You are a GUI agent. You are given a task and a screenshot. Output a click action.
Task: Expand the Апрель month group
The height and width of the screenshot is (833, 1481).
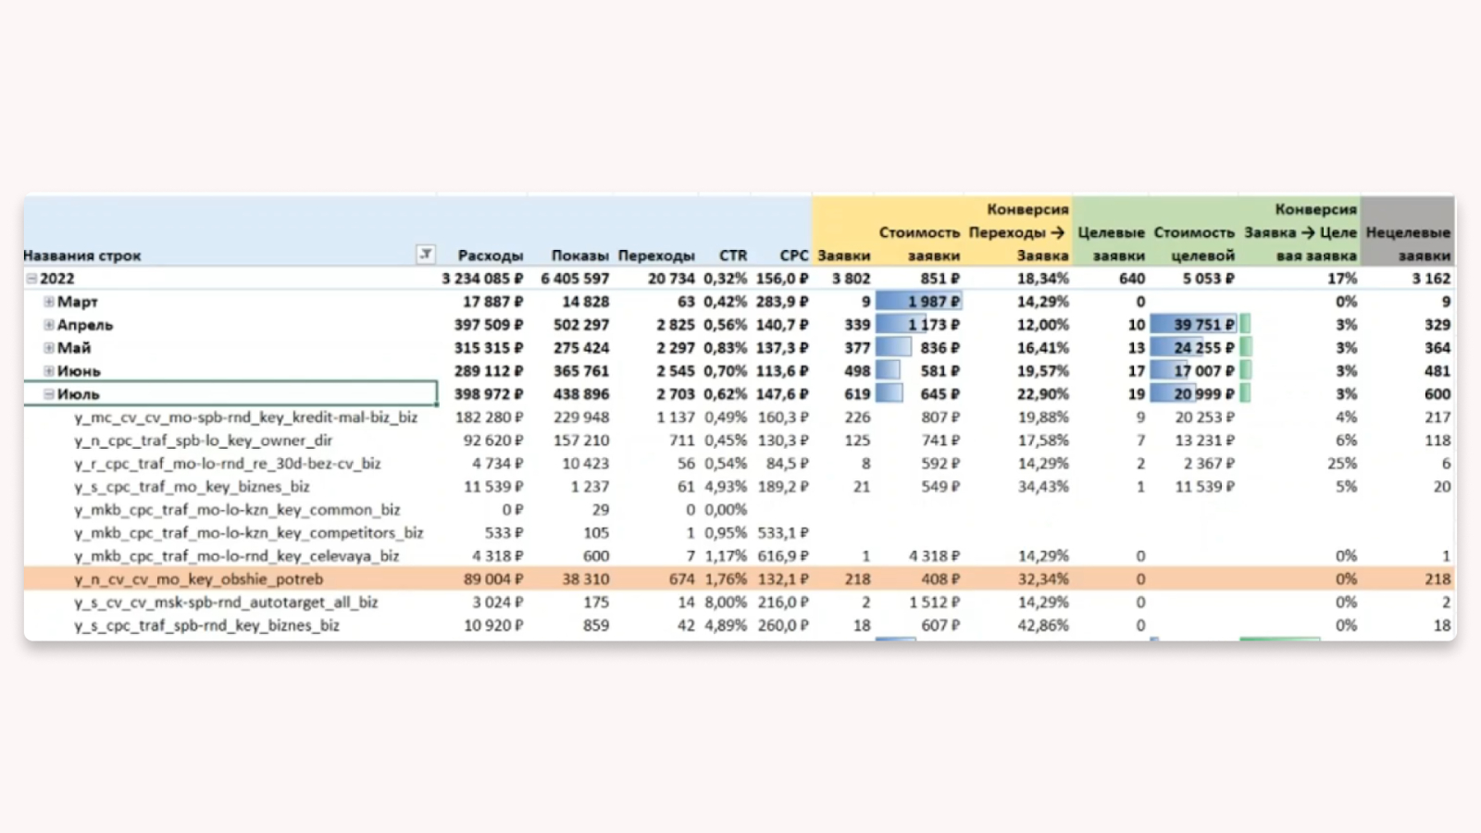click(49, 325)
